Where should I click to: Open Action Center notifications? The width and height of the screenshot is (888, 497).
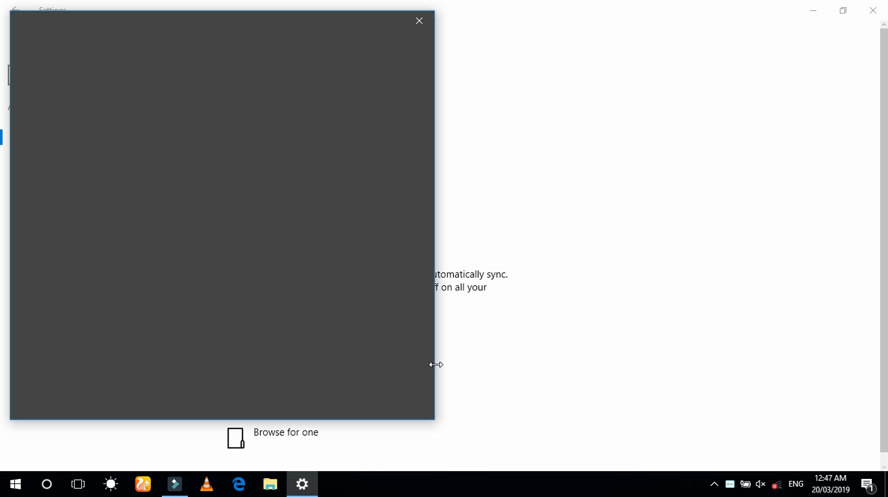pos(867,483)
